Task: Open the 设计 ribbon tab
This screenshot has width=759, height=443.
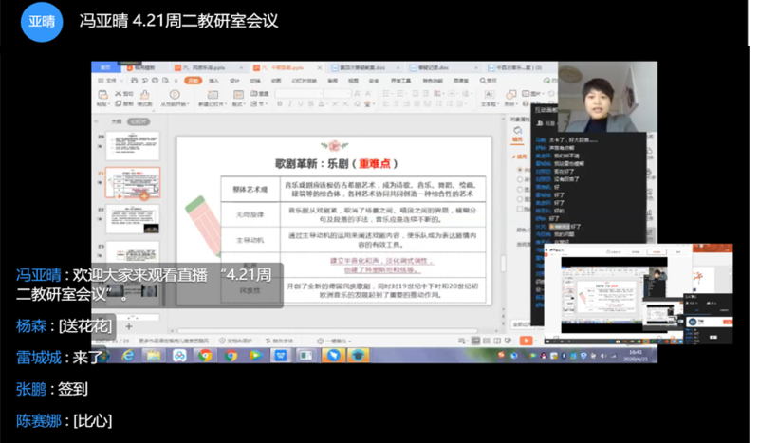Action: [x=234, y=81]
